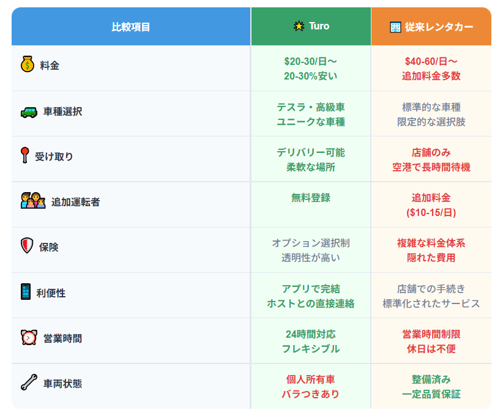Click the star icon in the Turo header
503x413 pixels.
point(299,26)
